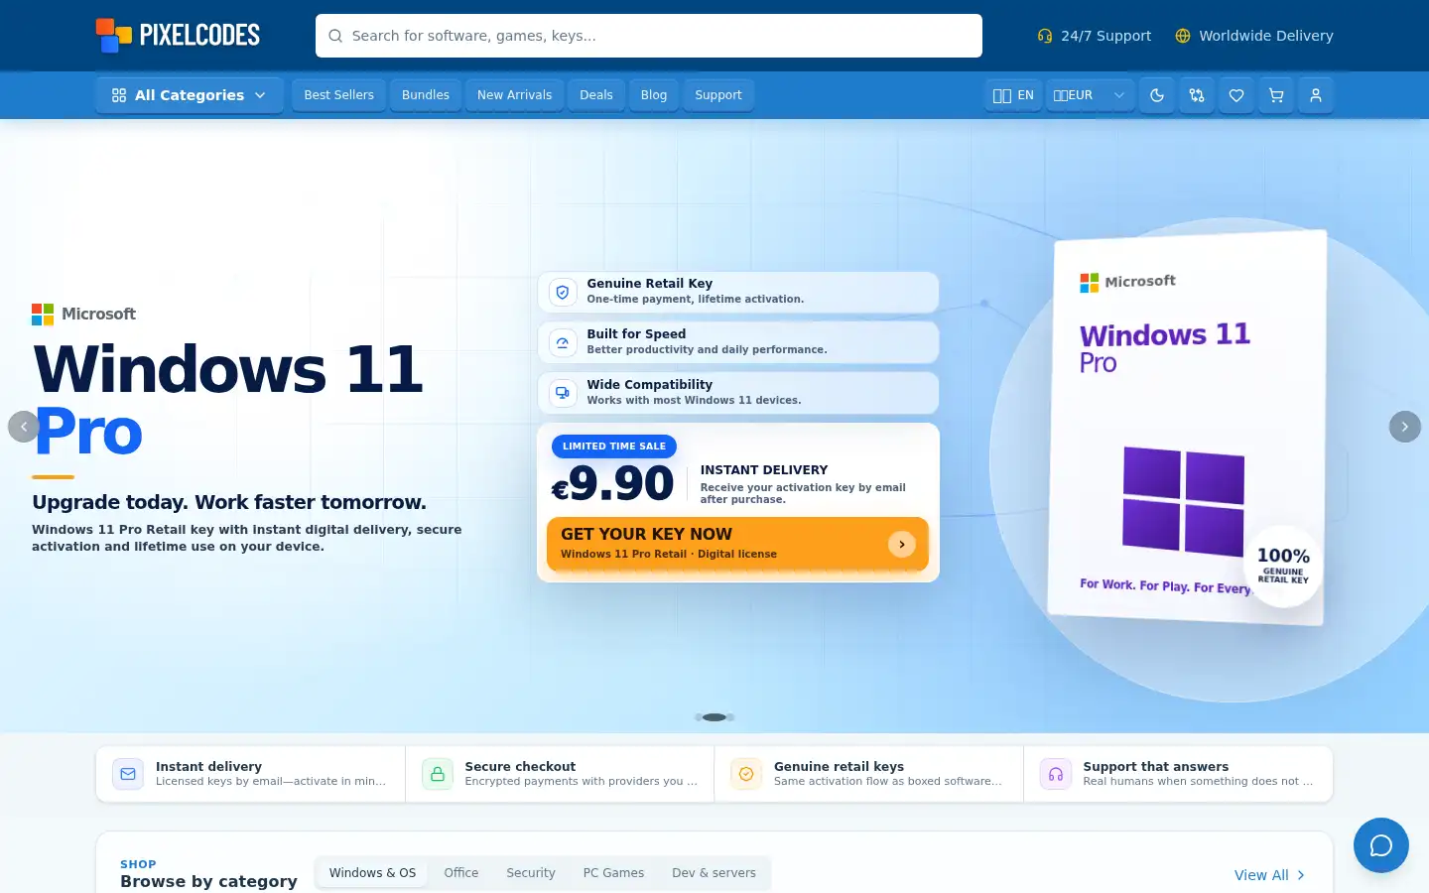1429x893 pixels.
Task: Click the 'Instant delivery' feature title
Action: point(208,767)
